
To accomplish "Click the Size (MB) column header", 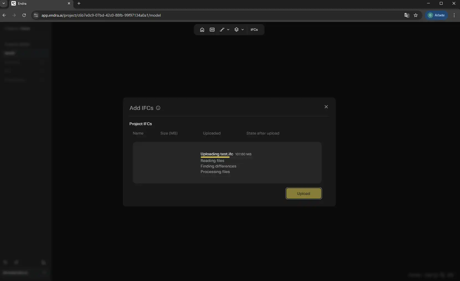I will click(169, 133).
